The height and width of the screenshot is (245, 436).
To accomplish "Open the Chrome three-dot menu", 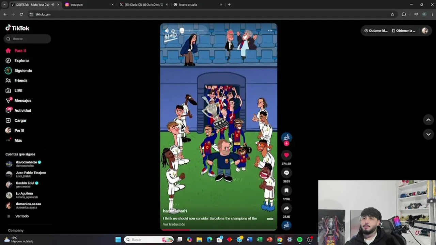I will tap(432, 14).
